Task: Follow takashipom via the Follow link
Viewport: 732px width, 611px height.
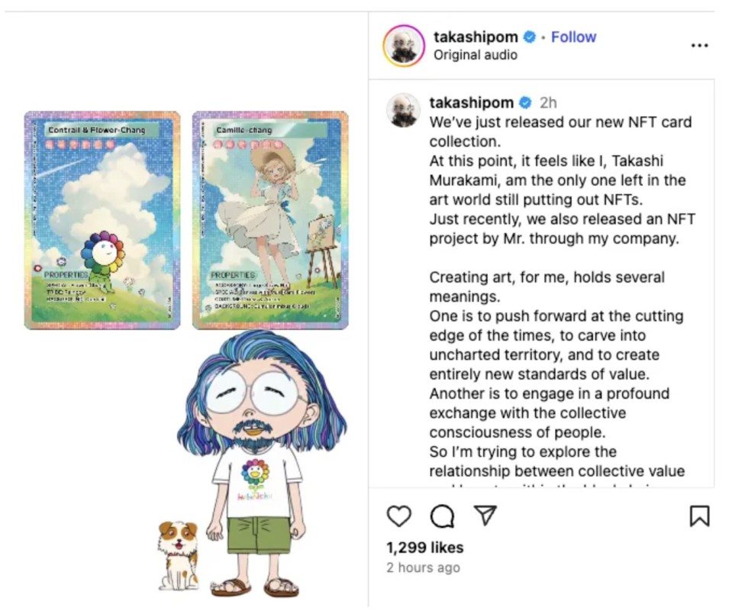Action: [573, 37]
